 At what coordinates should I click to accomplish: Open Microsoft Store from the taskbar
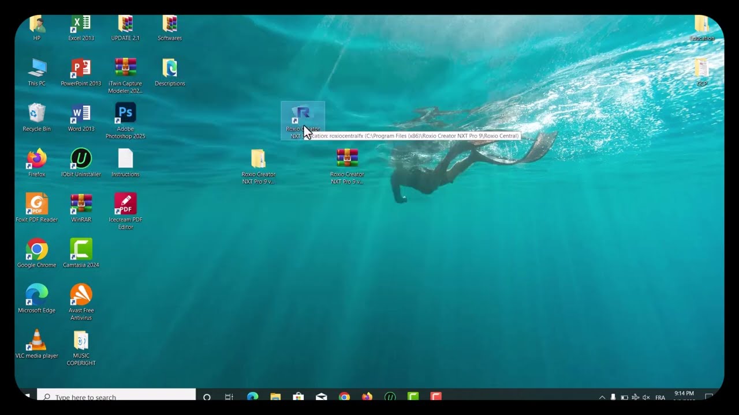[298, 397]
